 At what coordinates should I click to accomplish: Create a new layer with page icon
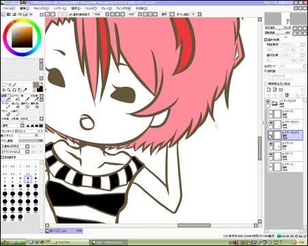[x=269, y=90]
